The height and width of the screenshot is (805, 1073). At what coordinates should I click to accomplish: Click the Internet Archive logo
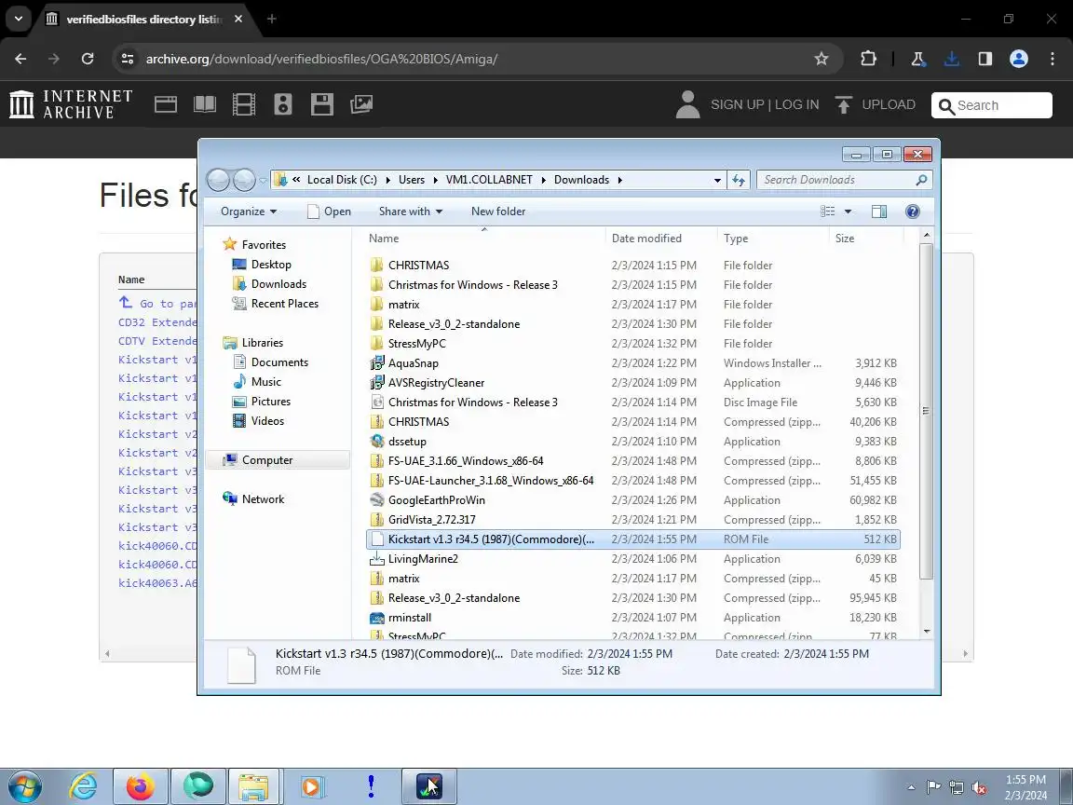point(71,104)
